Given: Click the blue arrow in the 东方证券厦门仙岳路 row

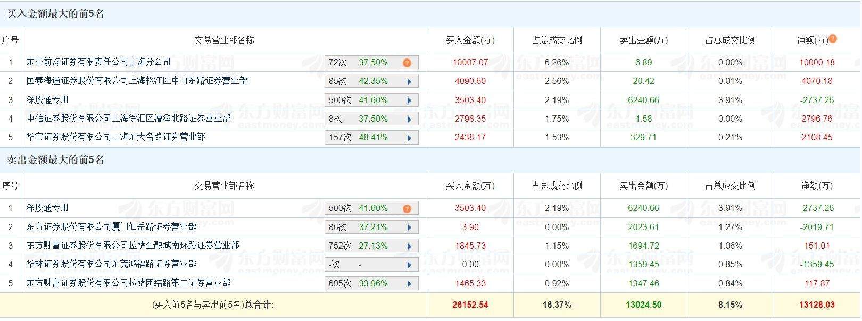Looking at the screenshot, I should 409,227.
